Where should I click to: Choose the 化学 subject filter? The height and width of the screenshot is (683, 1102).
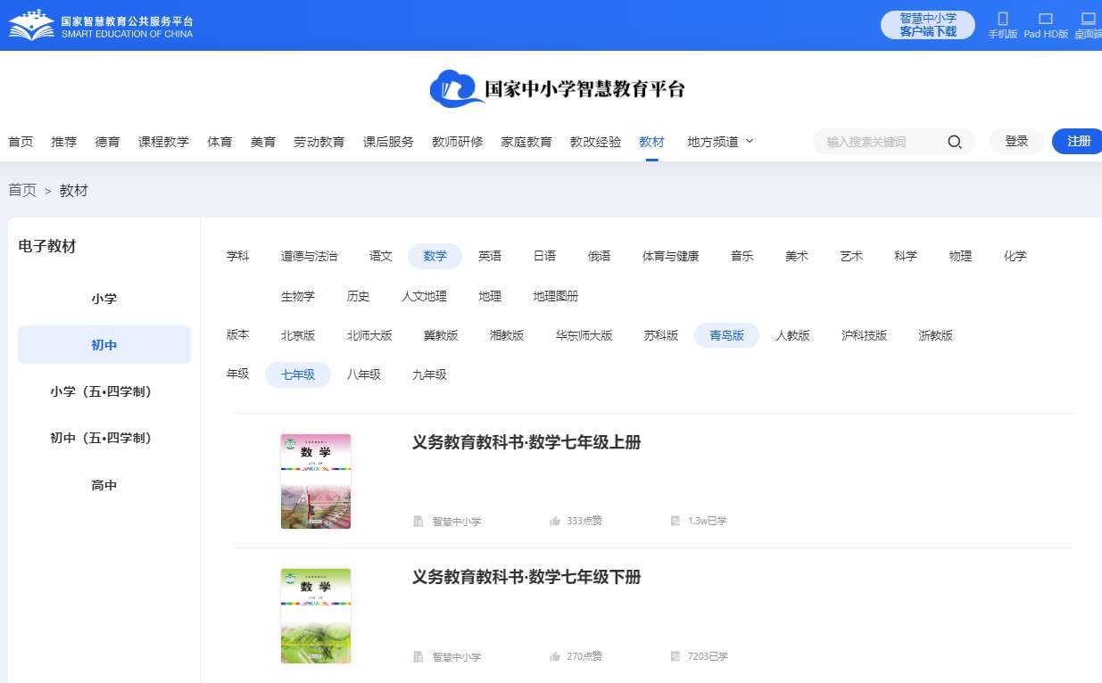[1015, 256]
